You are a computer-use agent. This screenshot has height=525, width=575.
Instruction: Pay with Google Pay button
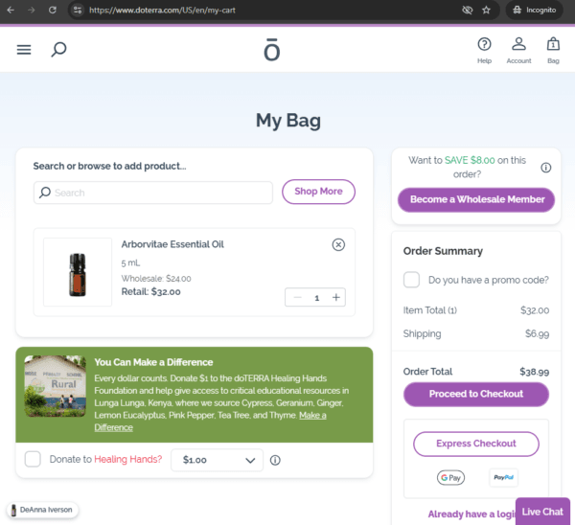click(x=450, y=478)
